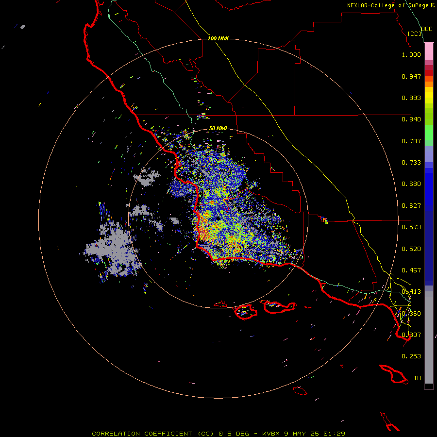Select the 0.573 scale label
This screenshot has width=437, height=437.
(x=411, y=227)
